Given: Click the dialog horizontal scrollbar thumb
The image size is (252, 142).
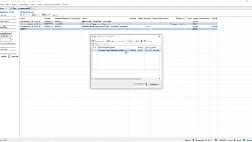Looking at the screenshot, I should click(x=117, y=79).
